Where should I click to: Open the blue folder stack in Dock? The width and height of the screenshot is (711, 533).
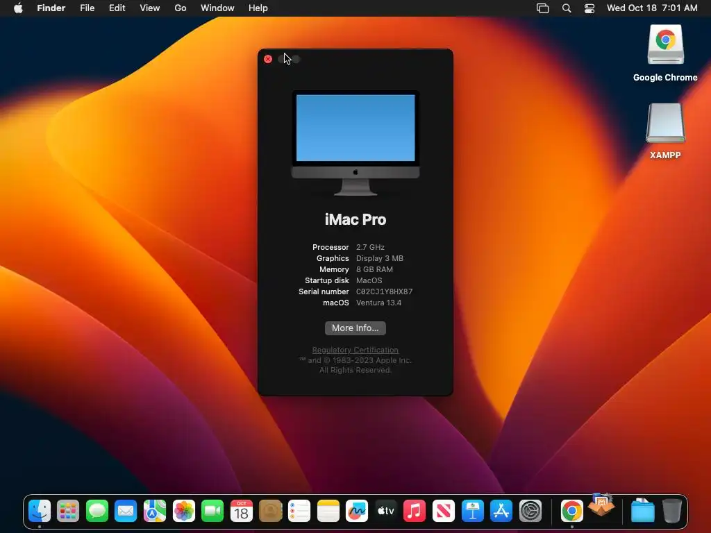(642, 511)
